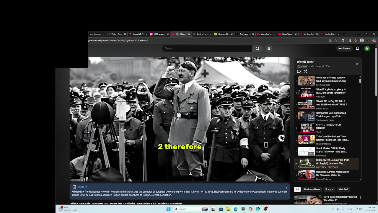Focus the YouTube search field
This screenshot has height=213, width=378.
(x=208, y=49)
